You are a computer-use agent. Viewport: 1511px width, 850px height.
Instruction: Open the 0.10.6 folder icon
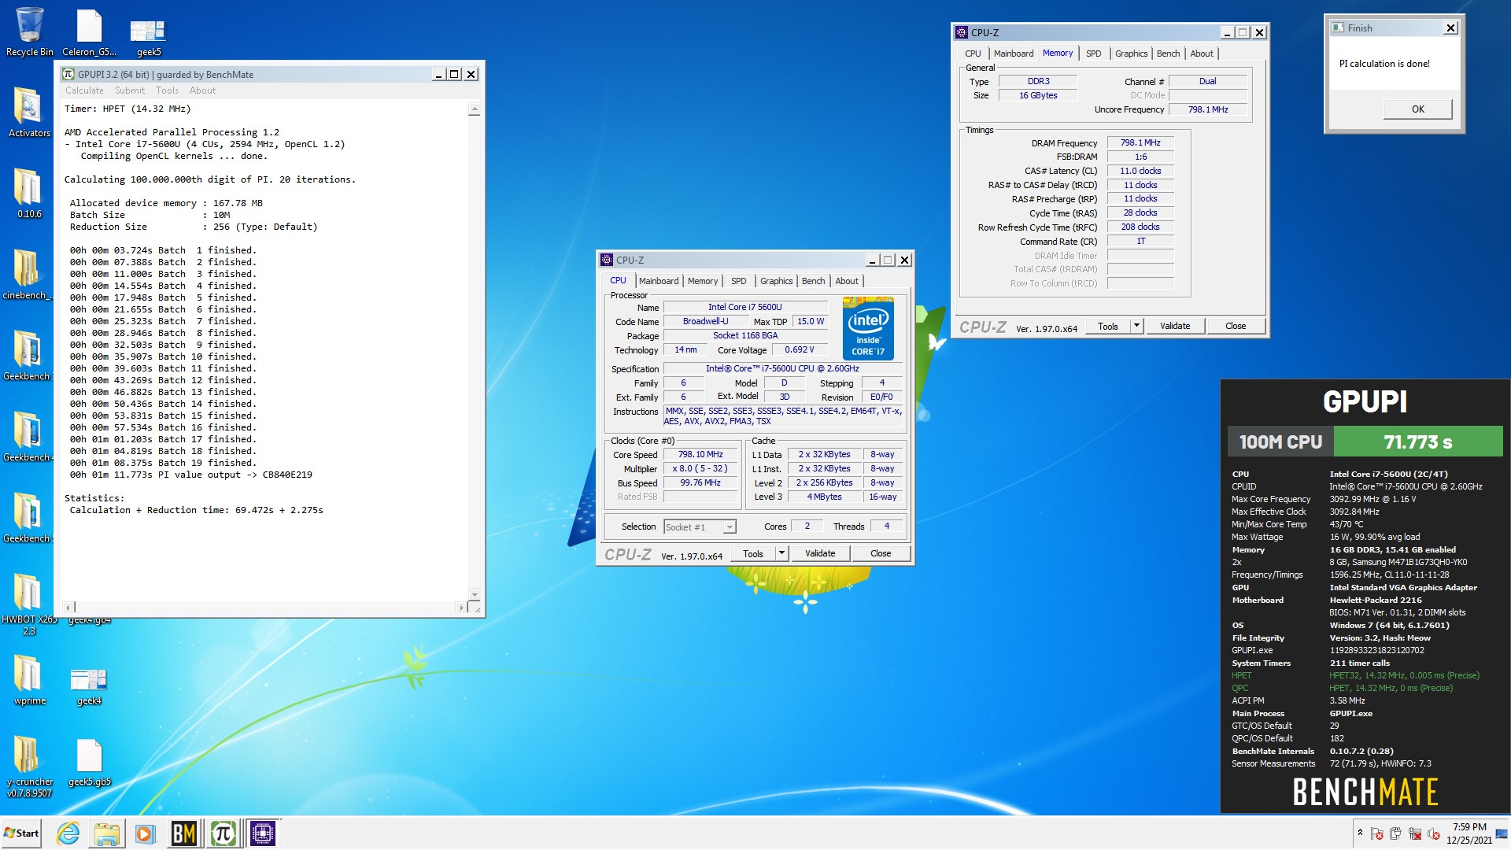tap(29, 193)
